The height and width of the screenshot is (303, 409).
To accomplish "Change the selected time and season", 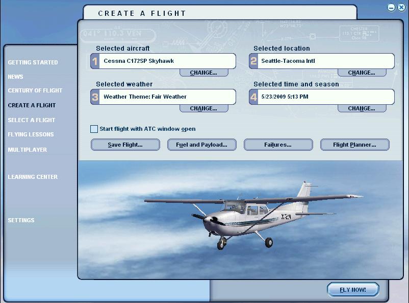I will [x=362, y=108].
